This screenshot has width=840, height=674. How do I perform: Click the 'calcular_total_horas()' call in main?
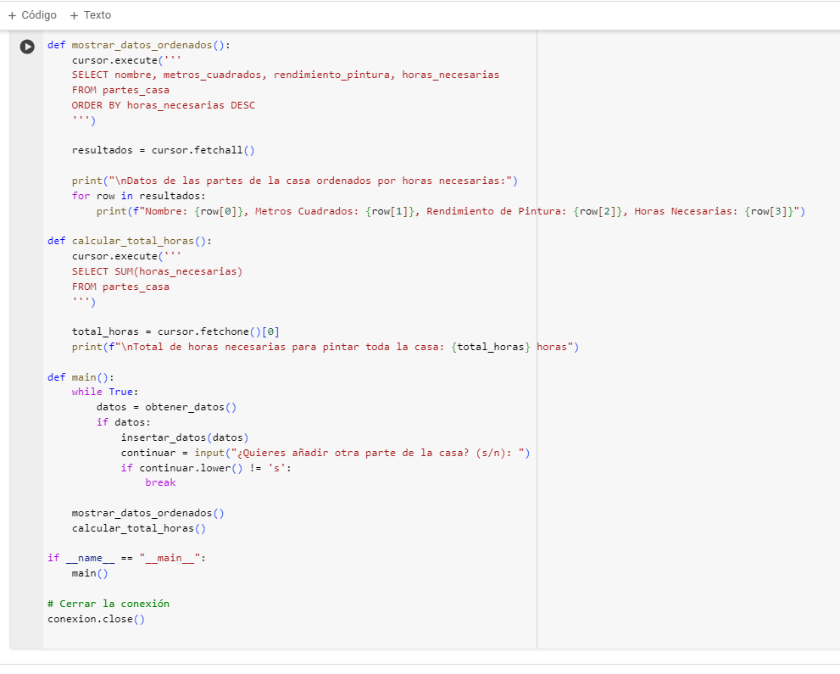click(139, 528)
